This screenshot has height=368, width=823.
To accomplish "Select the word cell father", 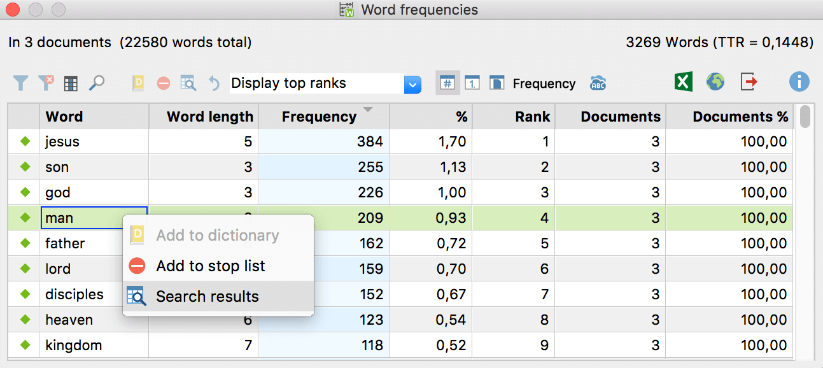I will [81, 243].
